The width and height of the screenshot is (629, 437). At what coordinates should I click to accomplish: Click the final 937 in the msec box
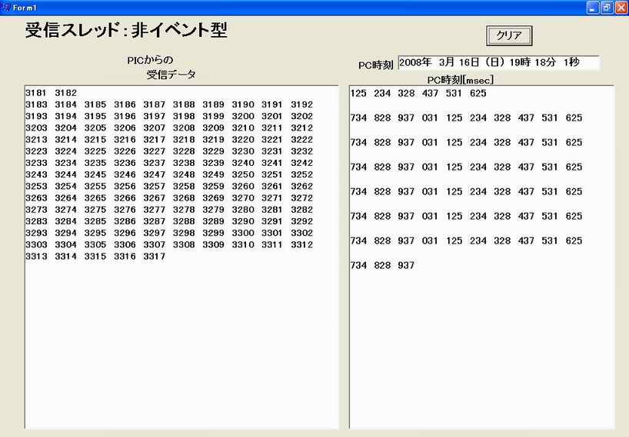[x=406, y=266]
